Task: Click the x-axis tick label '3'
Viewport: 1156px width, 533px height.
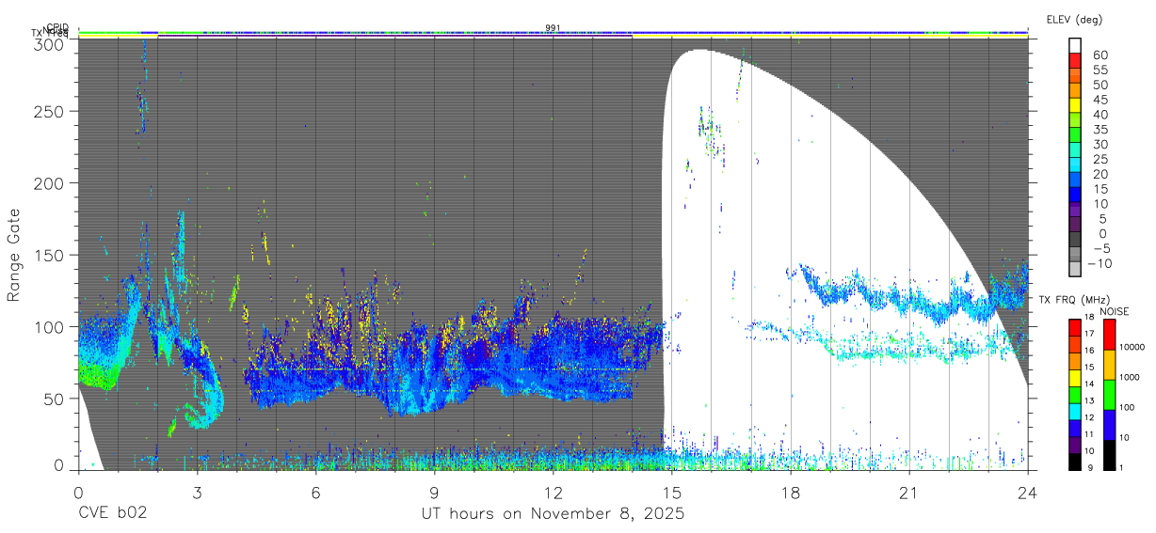Action: [197, 493]
